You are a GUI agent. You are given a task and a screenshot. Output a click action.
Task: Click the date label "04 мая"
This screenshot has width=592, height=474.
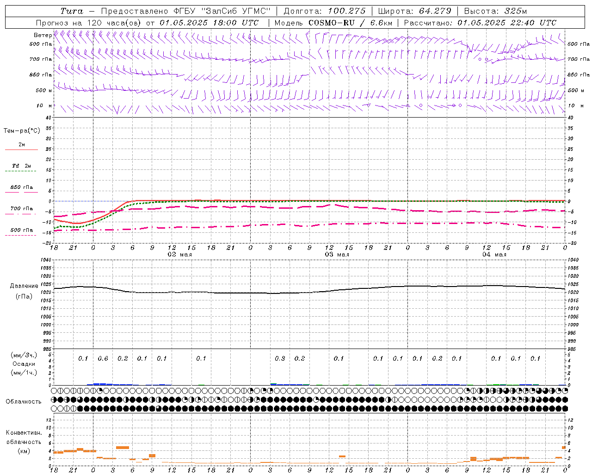coord(494,255)
